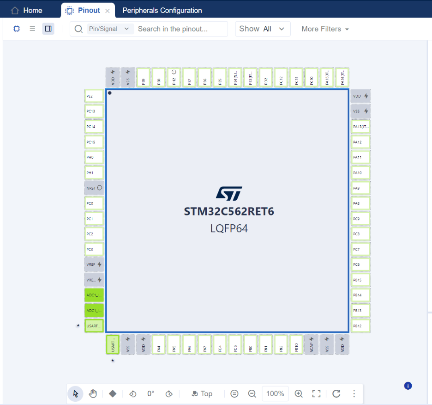
Task: Select pin PA13(JT...
Action: point(360,127)
